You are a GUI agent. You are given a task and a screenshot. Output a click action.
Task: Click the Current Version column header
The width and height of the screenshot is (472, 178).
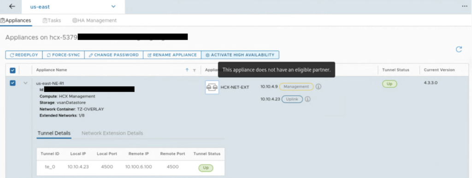coord(439,70)
